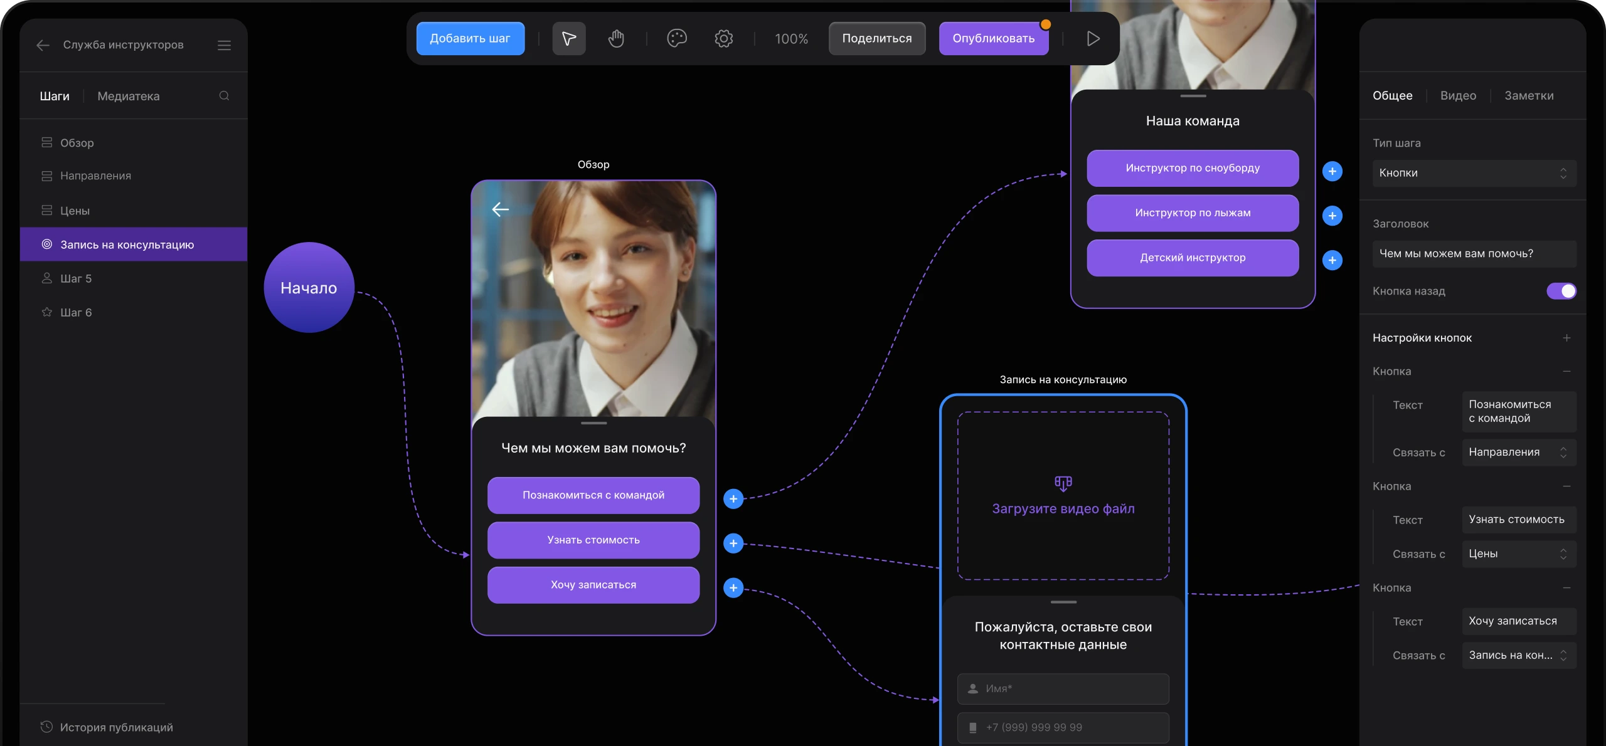Image resolution: width=1606 pixels, height=746 pixels.
Task: Click plus beside Инструктор по лыжам
Action: pyautogui.click(x=1332, y=216)
